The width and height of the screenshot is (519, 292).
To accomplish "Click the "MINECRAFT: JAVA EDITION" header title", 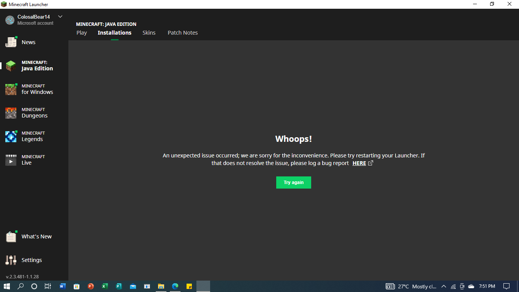I will point(106,24).
